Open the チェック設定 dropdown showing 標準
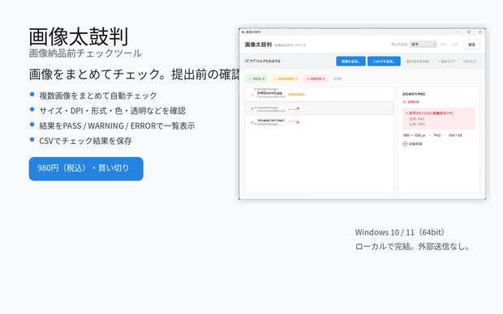This screenshot has height=314, width=503. point(423,45)
